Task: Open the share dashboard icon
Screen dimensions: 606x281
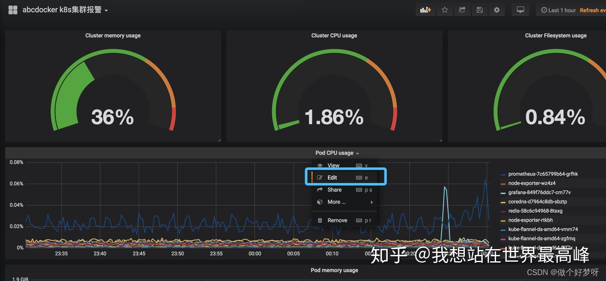Action: coord(462,10)
